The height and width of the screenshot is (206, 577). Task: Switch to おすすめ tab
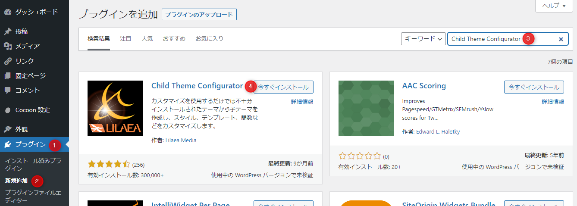tap(174, 39)
